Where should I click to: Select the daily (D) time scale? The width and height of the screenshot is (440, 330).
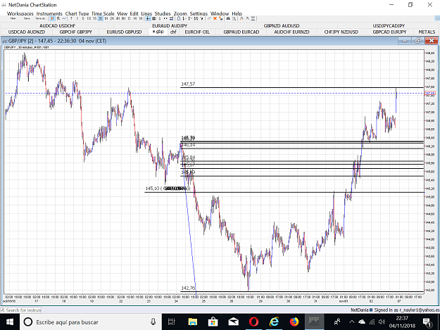(129, 18)
